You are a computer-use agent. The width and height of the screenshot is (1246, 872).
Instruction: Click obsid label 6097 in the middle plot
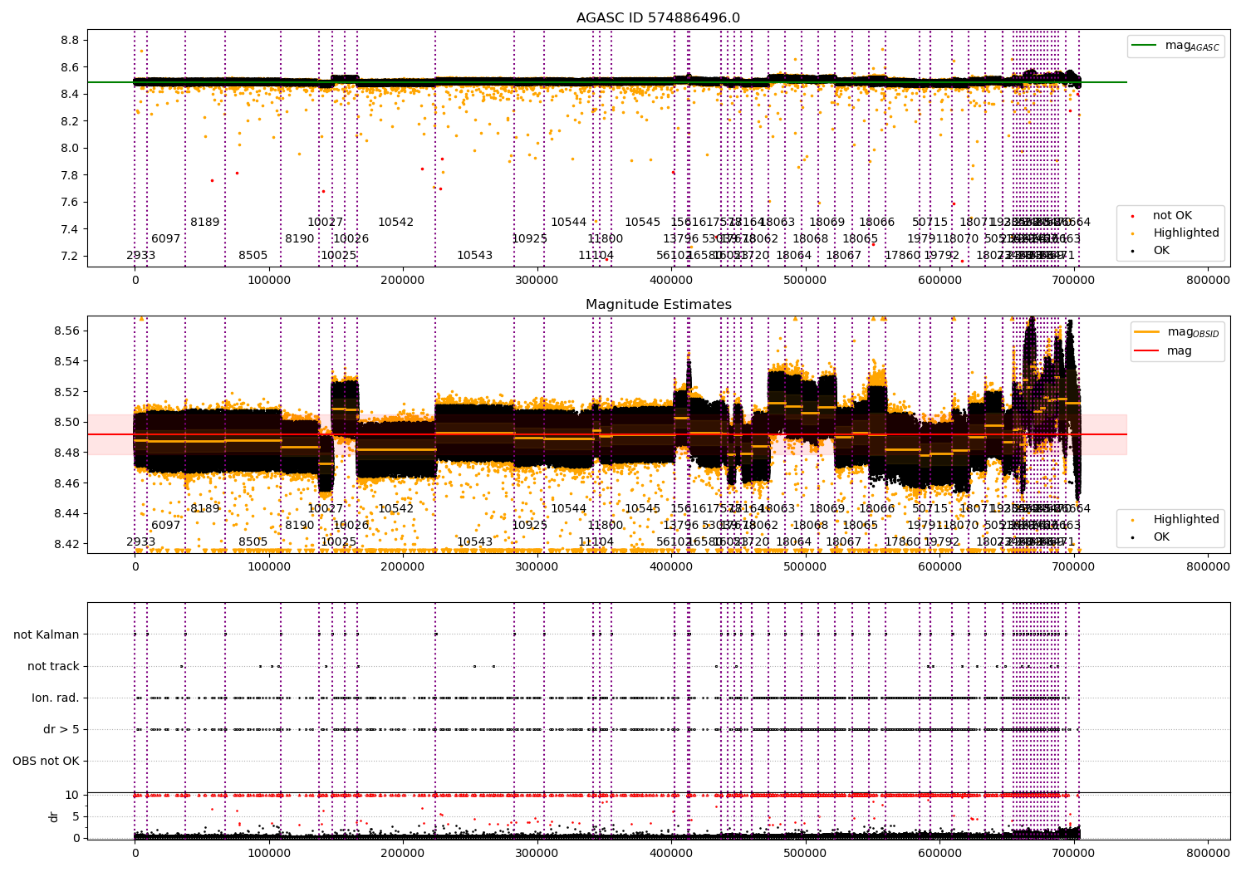click(166, 526)
